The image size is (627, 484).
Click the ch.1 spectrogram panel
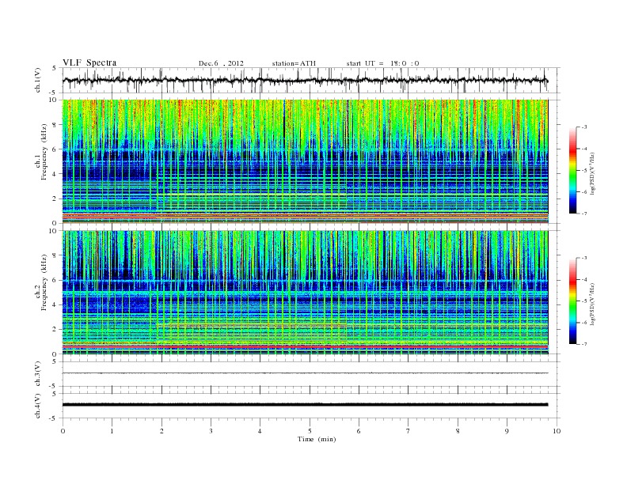[x=306, y=161]
